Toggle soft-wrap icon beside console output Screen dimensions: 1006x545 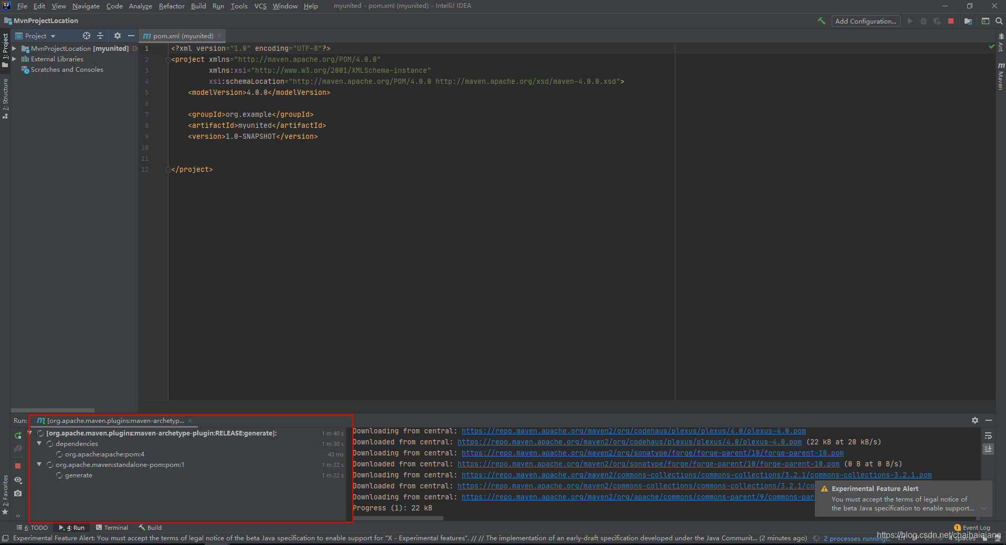(988, 436)
